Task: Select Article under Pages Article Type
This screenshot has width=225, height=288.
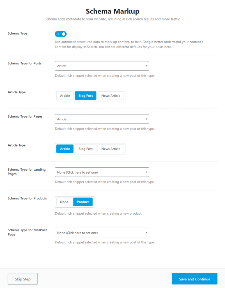Action: pyautogui.click(x=65, y=149)
